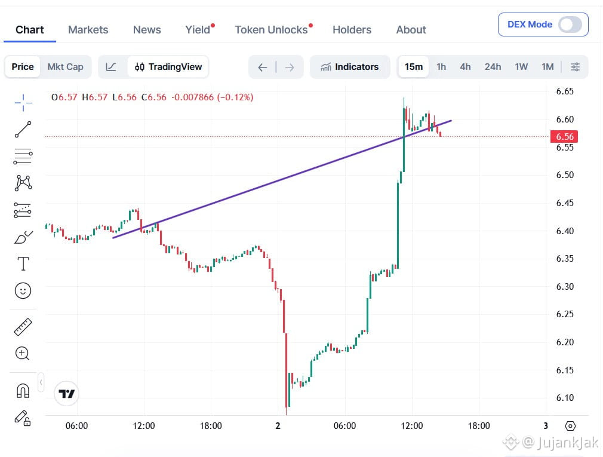Select the 4h timeframe button
This screenshot has width=603, height=457.
(465, 67)
